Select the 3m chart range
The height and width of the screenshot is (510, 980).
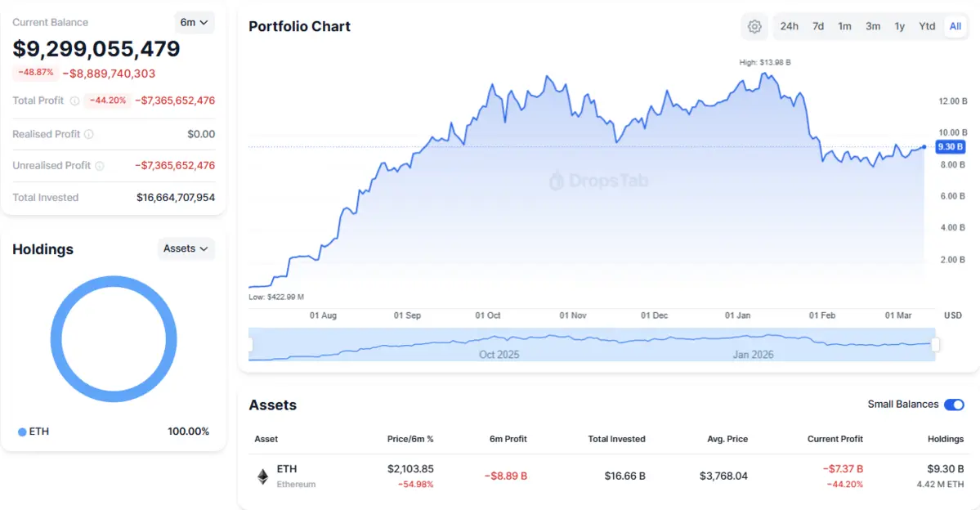point(873,26)
